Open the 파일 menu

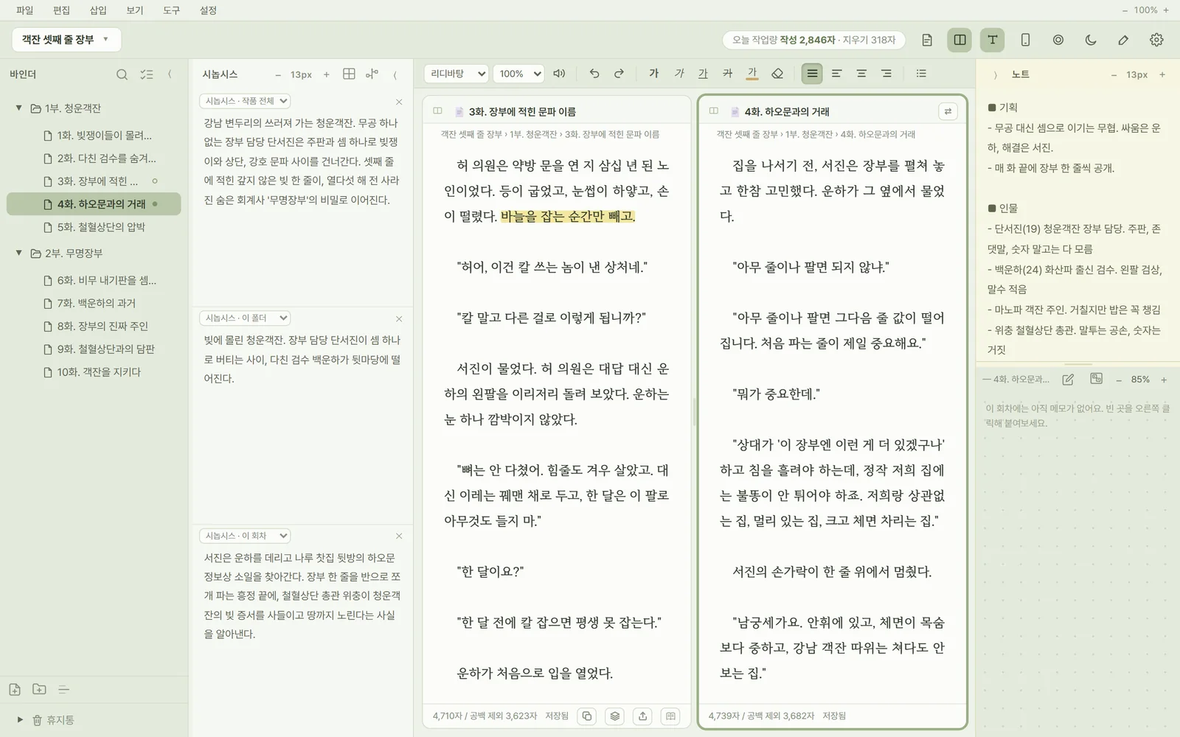[25, 10]
